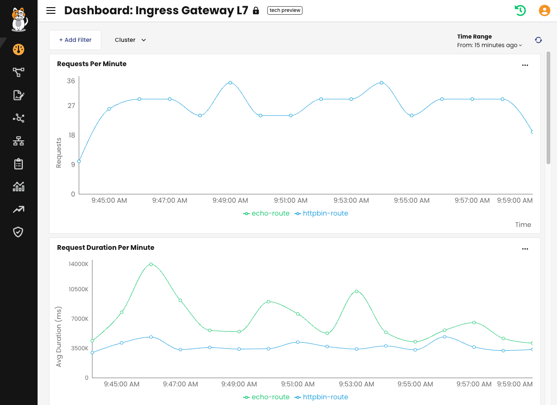This screenshot has width=557, height=405.
Task: Open the configuration editor icon in sidebar
Action: [18, 95]
